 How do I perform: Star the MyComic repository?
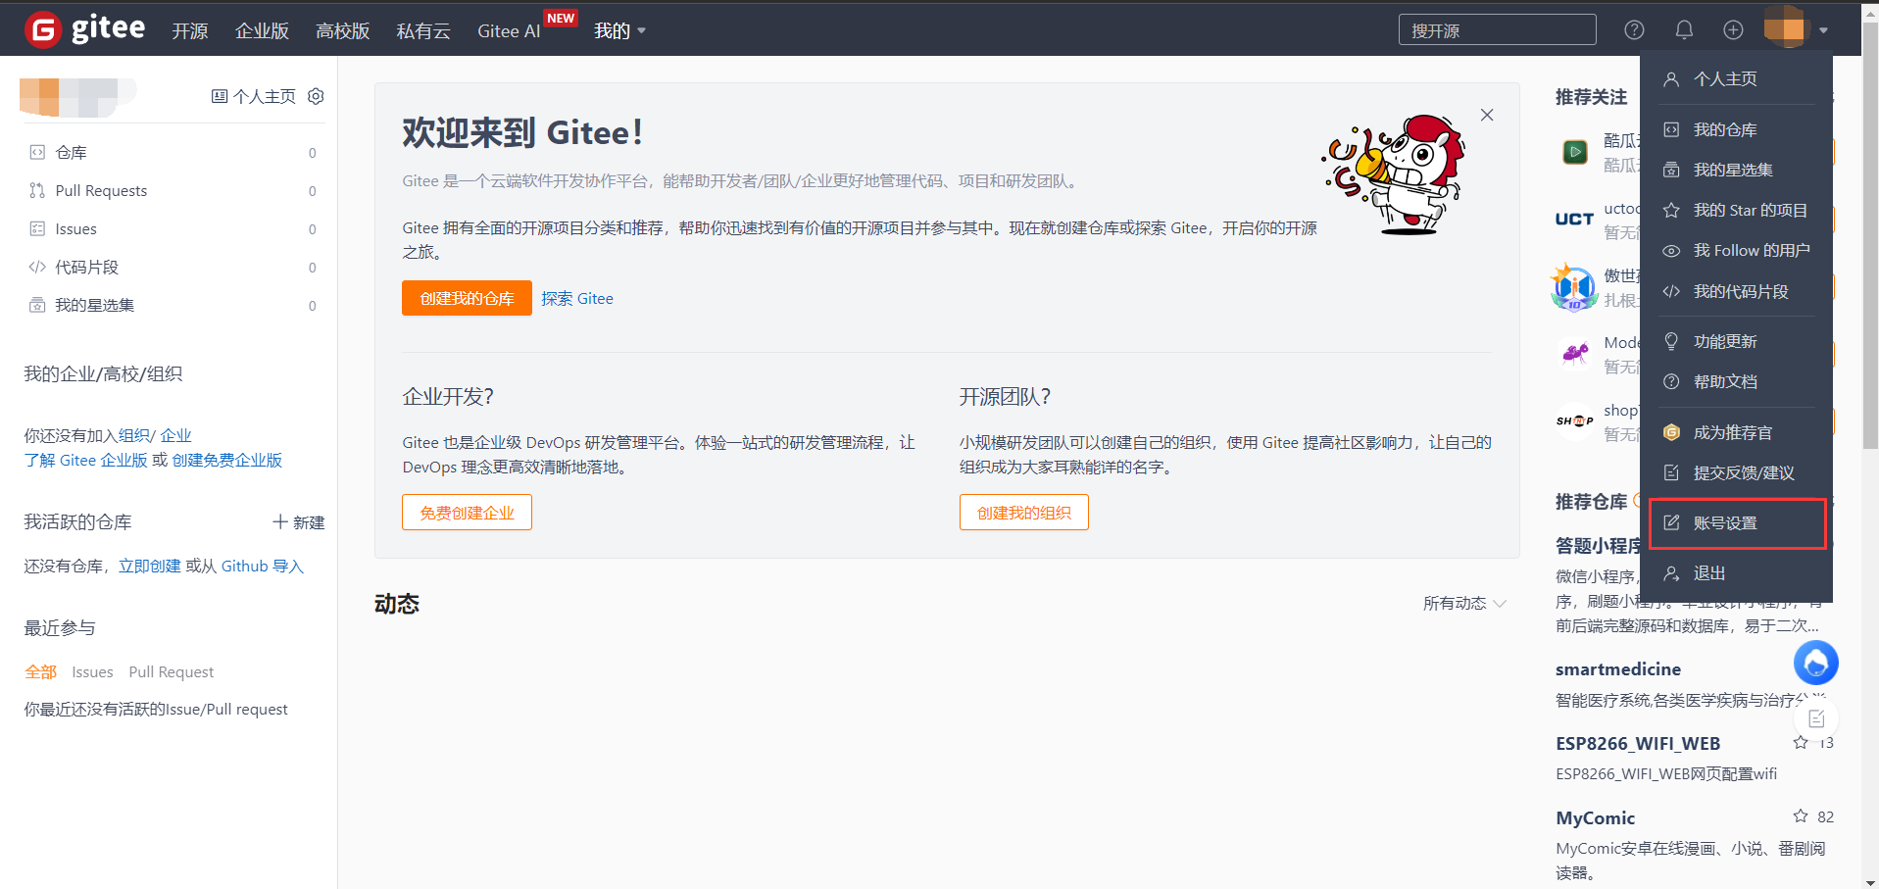[x=1801, y=816]
